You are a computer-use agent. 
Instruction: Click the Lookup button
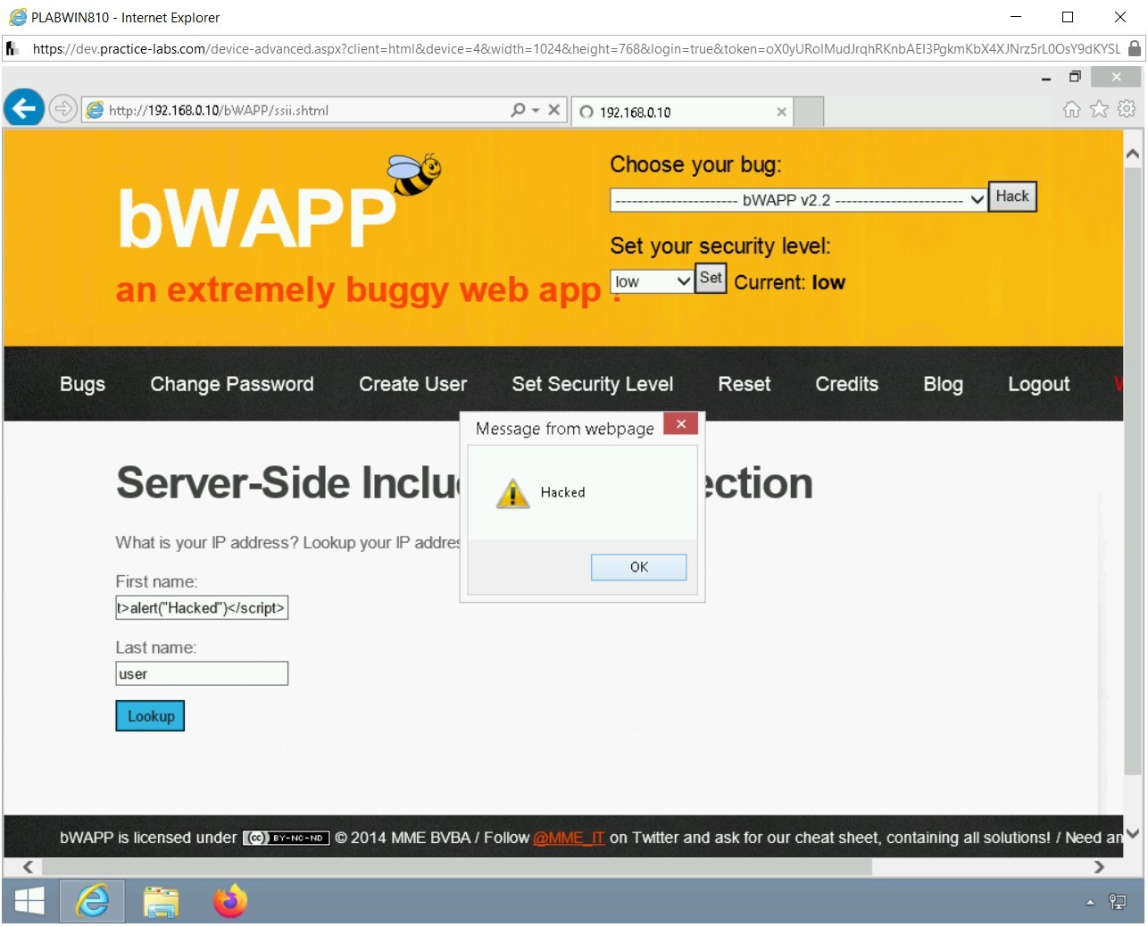149,715
